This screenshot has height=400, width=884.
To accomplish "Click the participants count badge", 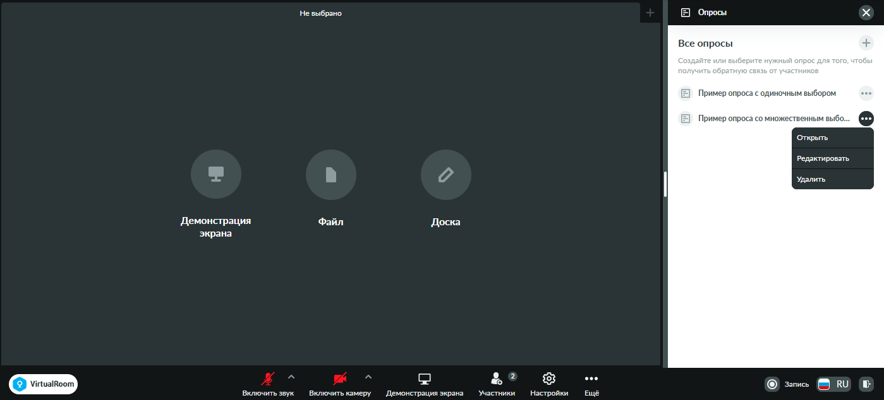I will click(512, 376).
